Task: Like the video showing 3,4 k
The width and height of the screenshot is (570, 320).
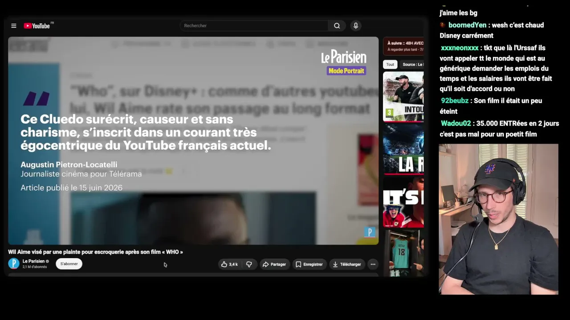Action: [x=230, y=264]
